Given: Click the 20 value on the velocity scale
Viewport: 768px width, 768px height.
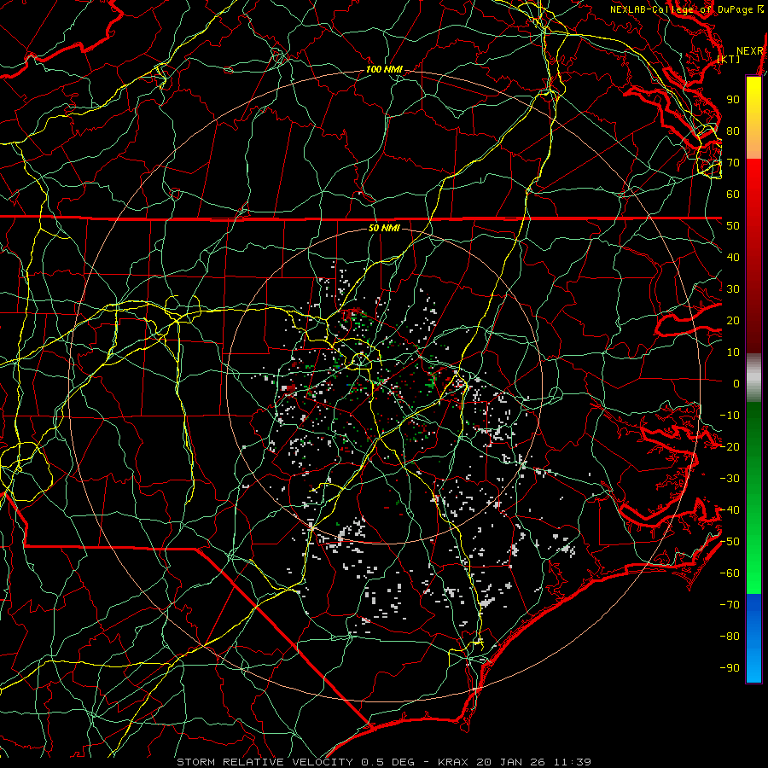Looking at the screenshot, I should pos(733,320).
